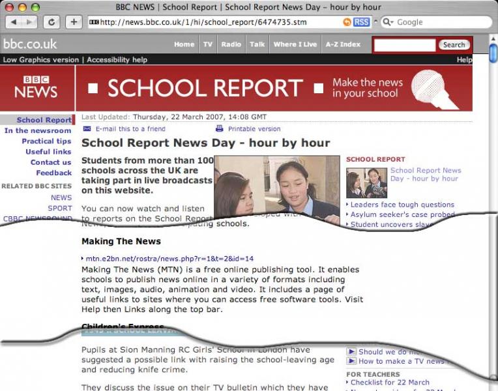Click play icon beside 'How to make a TV news'

tap(351, 361)
